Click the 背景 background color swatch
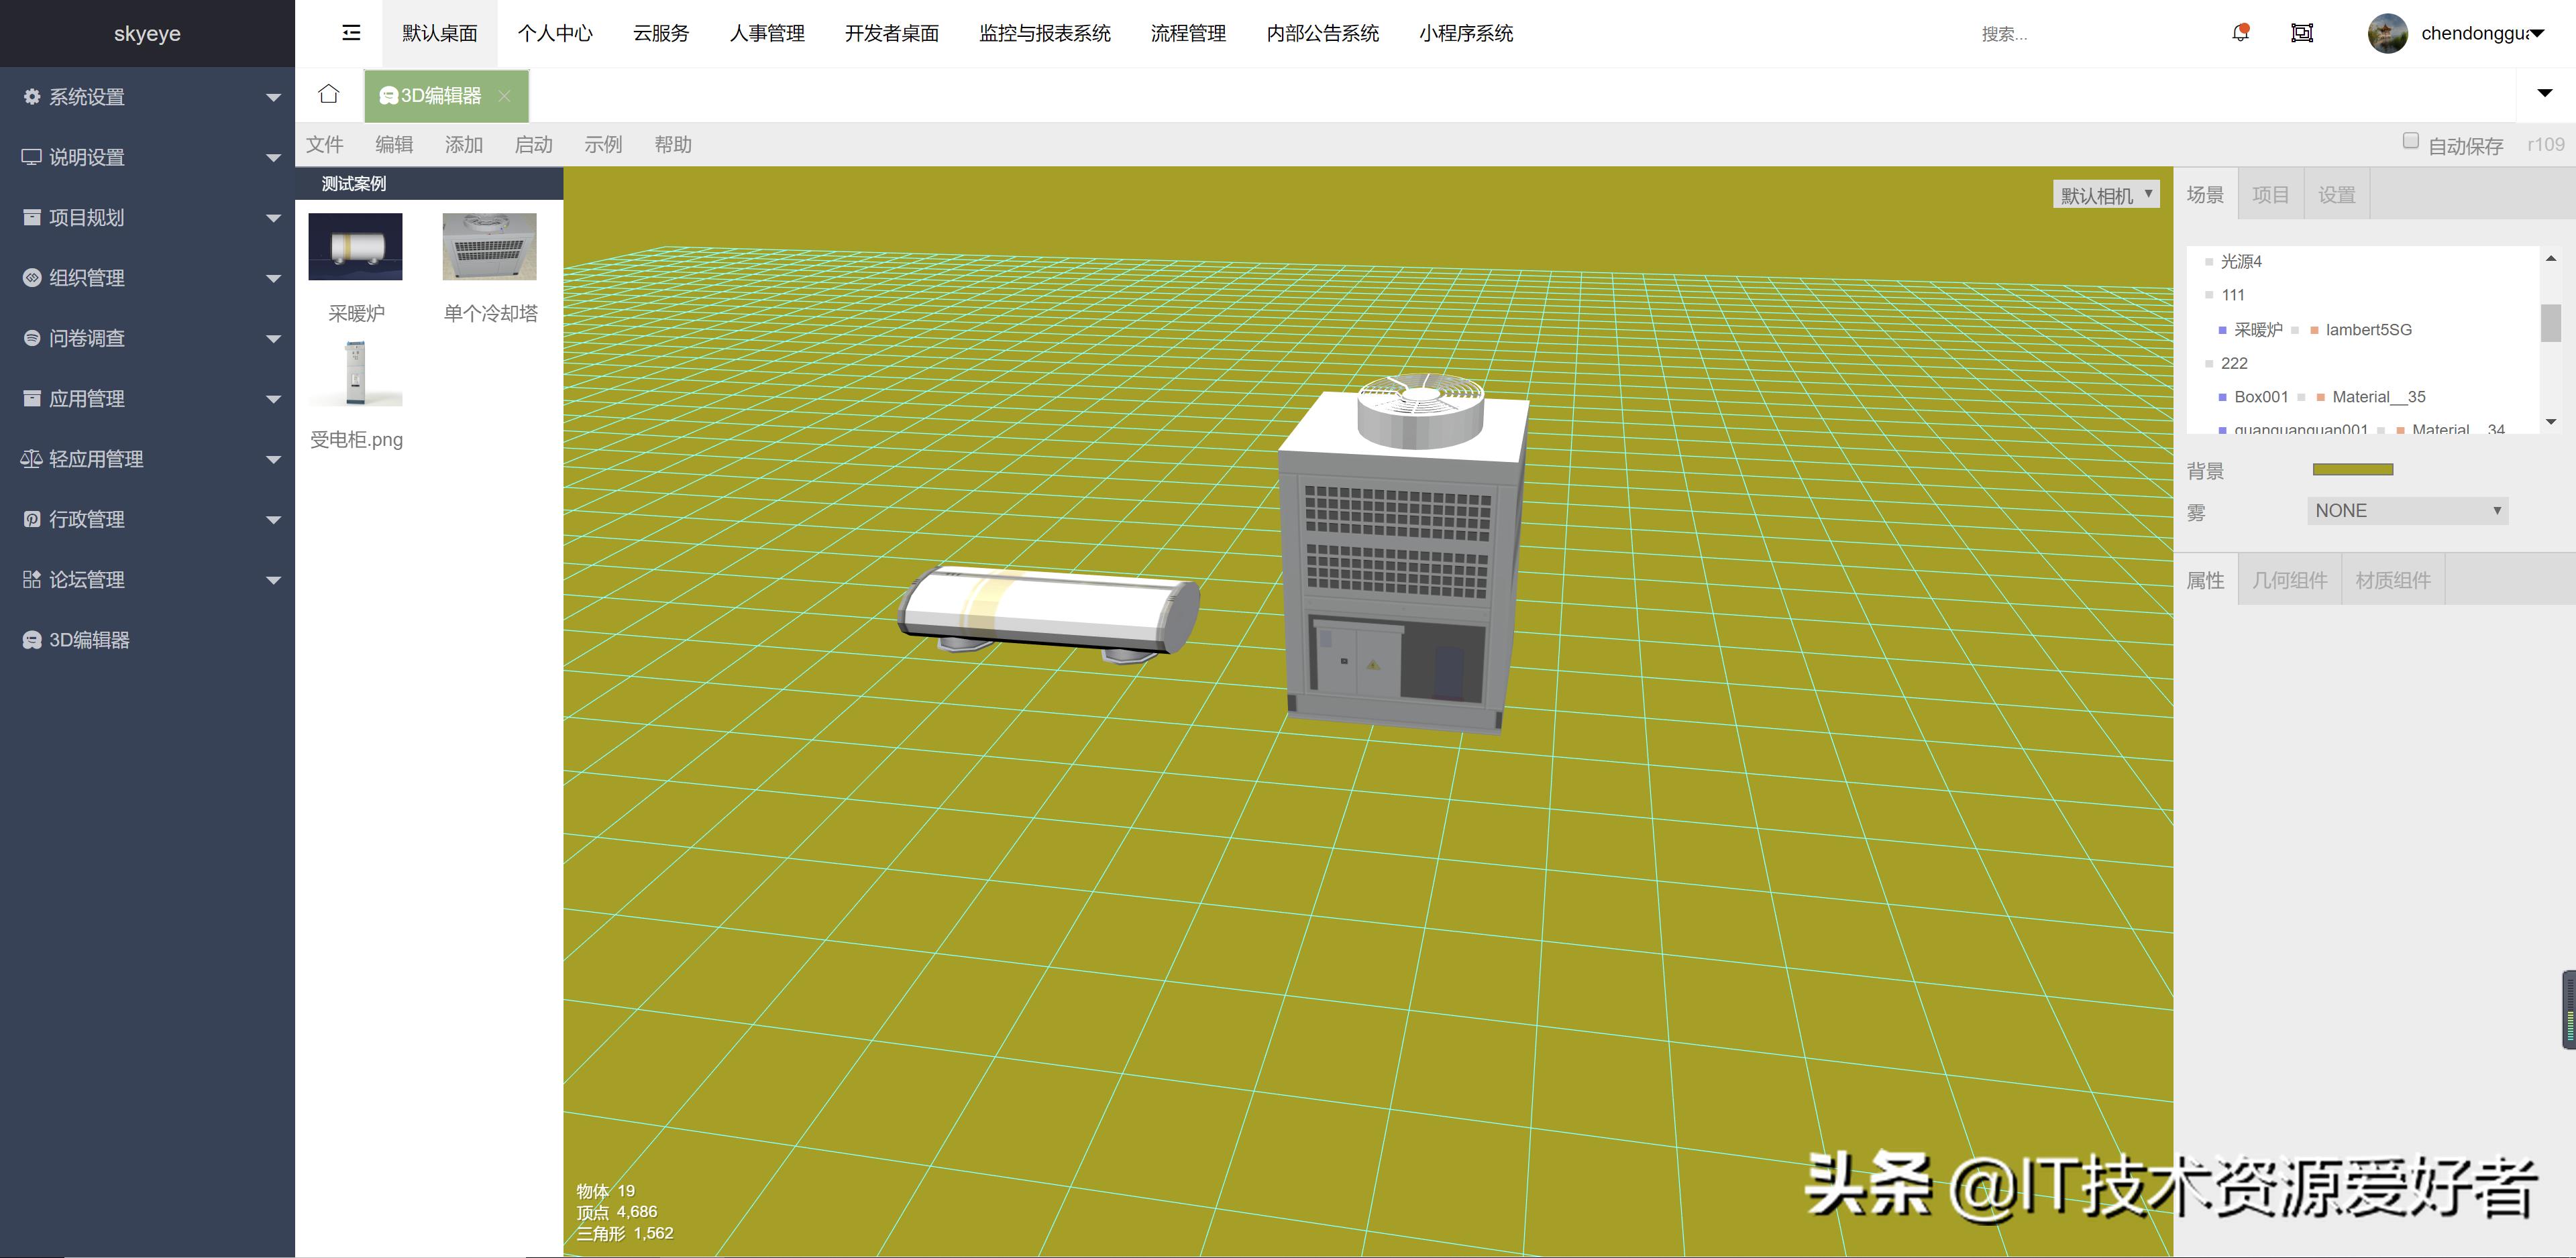Image resolution: width=2576 pixels, height=1258 pixels. 2352,468
